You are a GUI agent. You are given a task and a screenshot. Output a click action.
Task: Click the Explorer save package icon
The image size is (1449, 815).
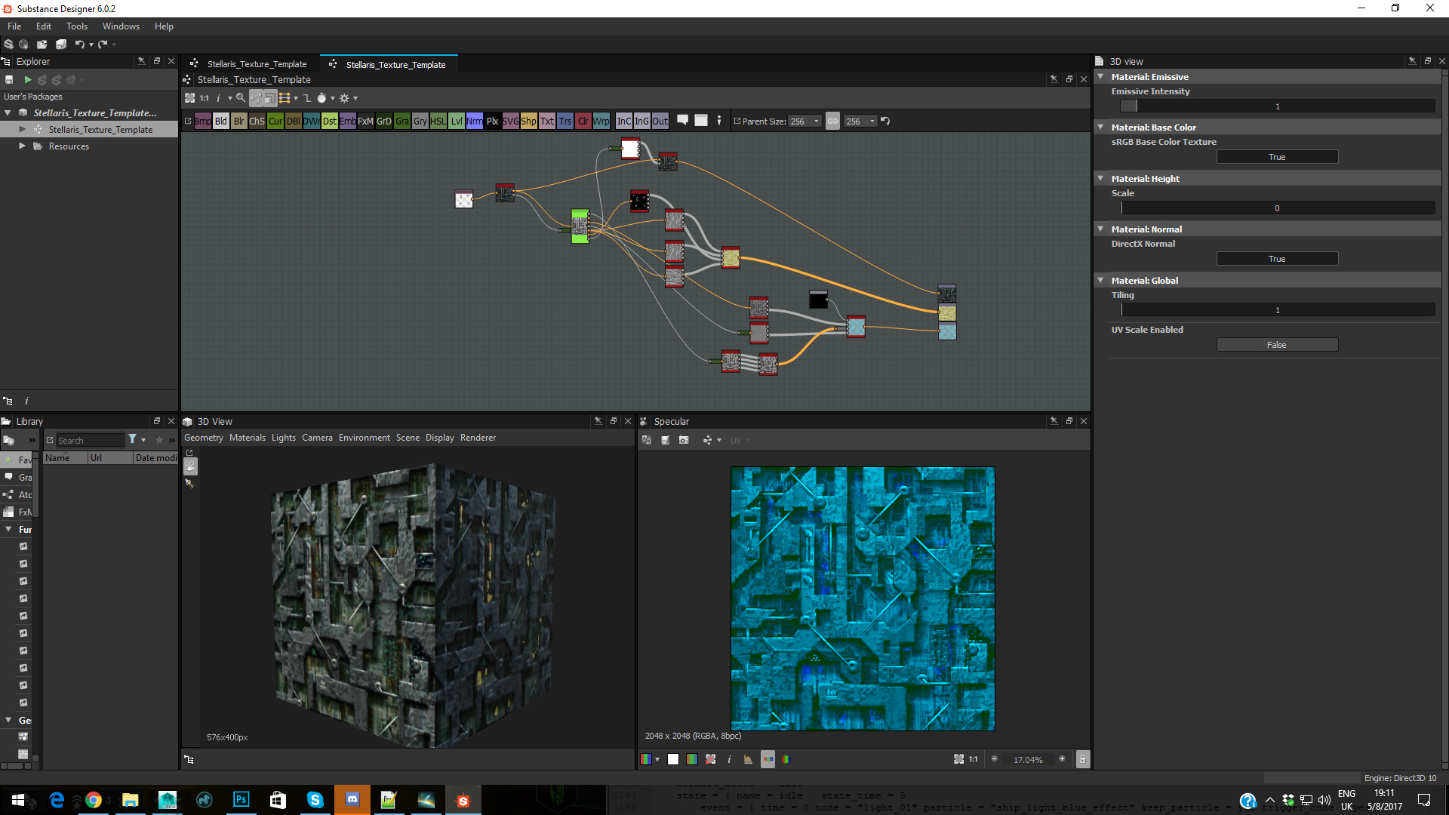(x=9, y=79)
